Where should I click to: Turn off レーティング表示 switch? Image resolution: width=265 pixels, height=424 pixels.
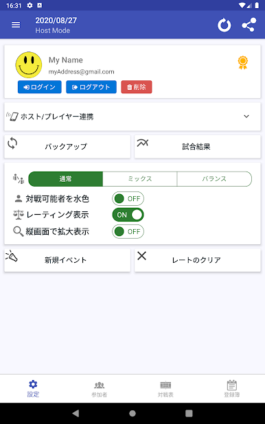pos(128,215)
